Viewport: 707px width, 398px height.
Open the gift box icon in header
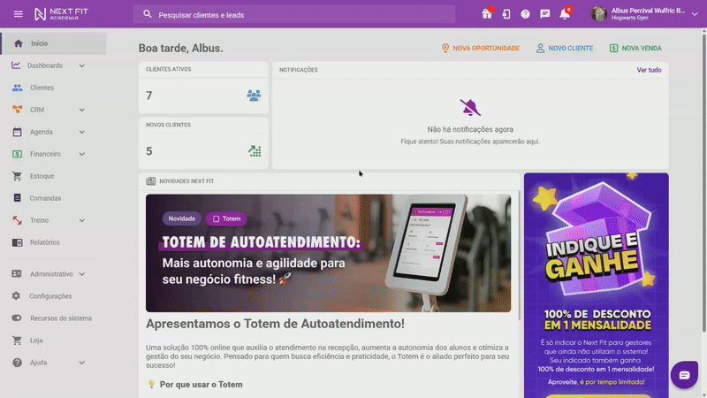(x=487, y=14)
